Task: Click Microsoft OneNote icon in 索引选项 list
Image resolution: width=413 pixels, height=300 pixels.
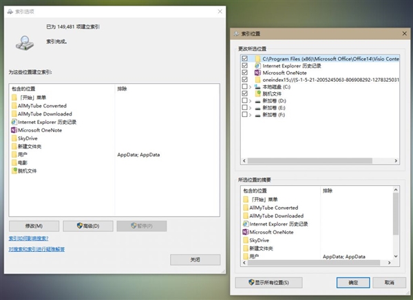Action: 14,130
